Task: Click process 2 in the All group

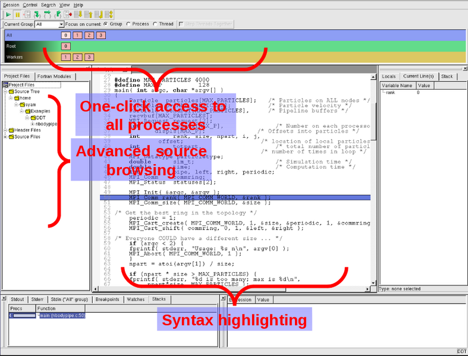Action: (89, 36)
